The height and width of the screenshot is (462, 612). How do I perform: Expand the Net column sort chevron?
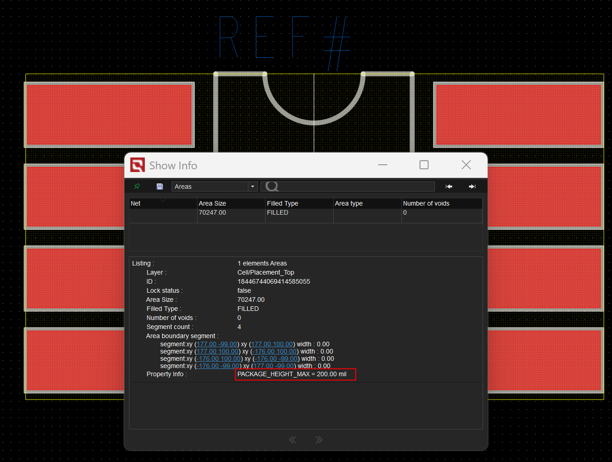163,200
